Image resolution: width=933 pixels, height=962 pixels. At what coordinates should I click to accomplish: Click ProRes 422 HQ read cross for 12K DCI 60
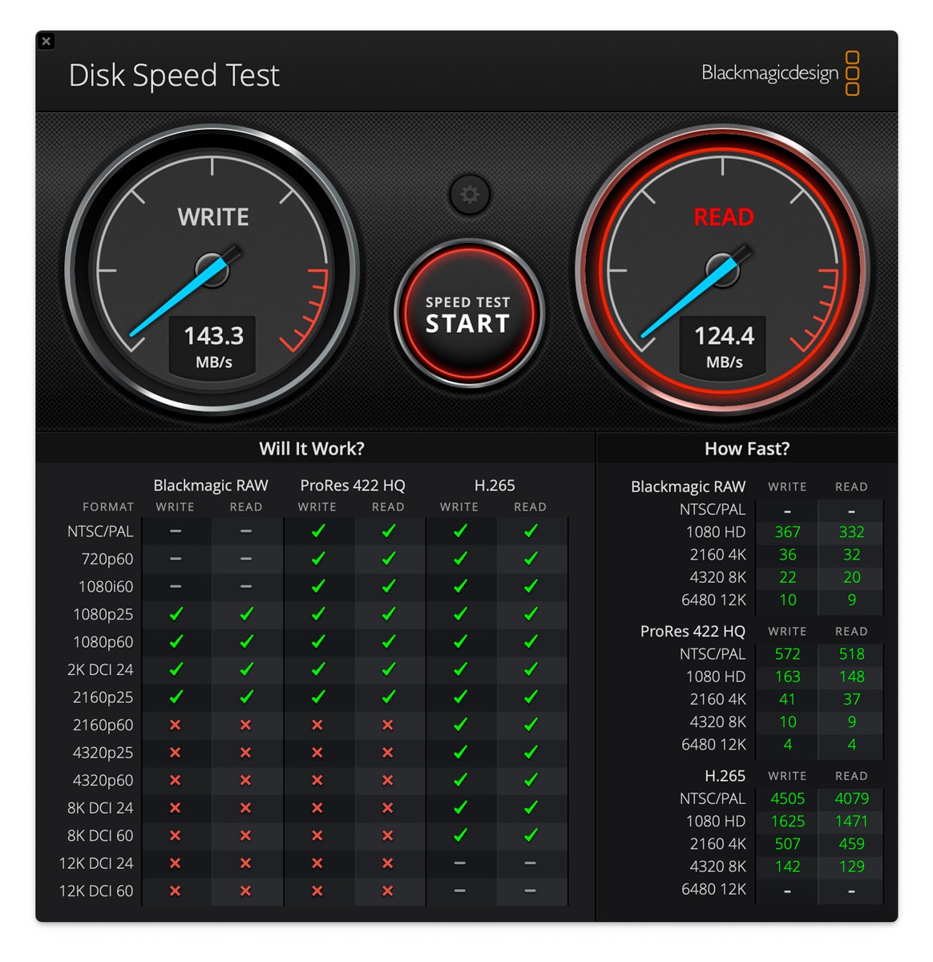tap(388, 891)
